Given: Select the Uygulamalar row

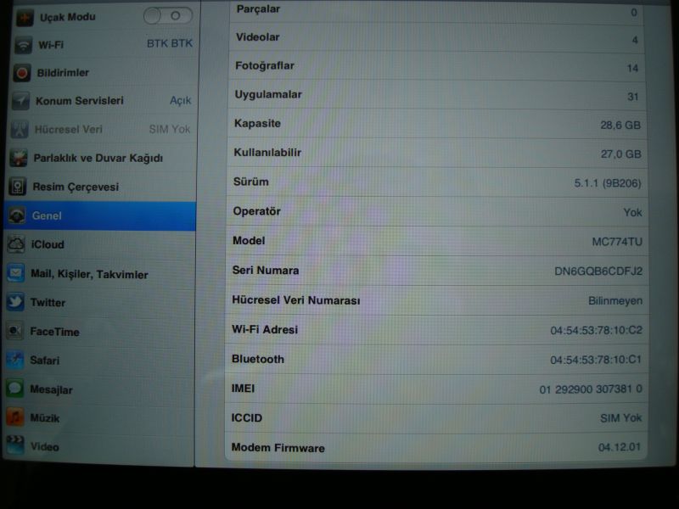Looking at the screenshot, I should (437, 95).
